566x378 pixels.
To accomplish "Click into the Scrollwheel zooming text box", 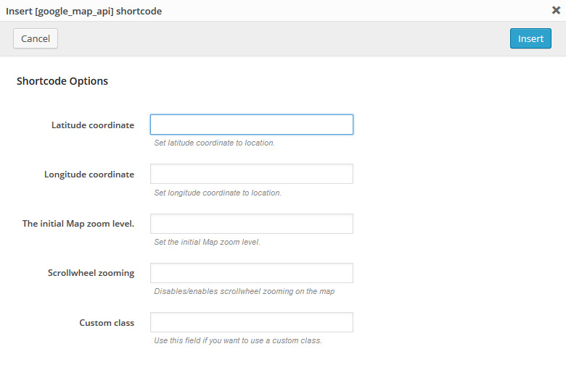I will pyautogui.click(x=252, y=273).
